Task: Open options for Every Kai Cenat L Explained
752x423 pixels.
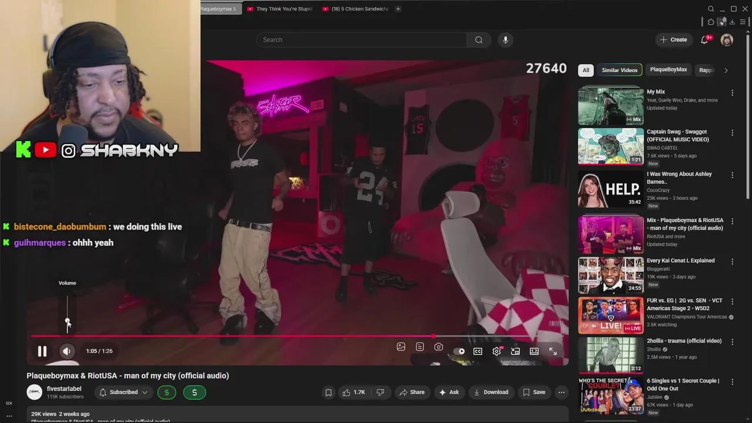Action: pos(732,261)
